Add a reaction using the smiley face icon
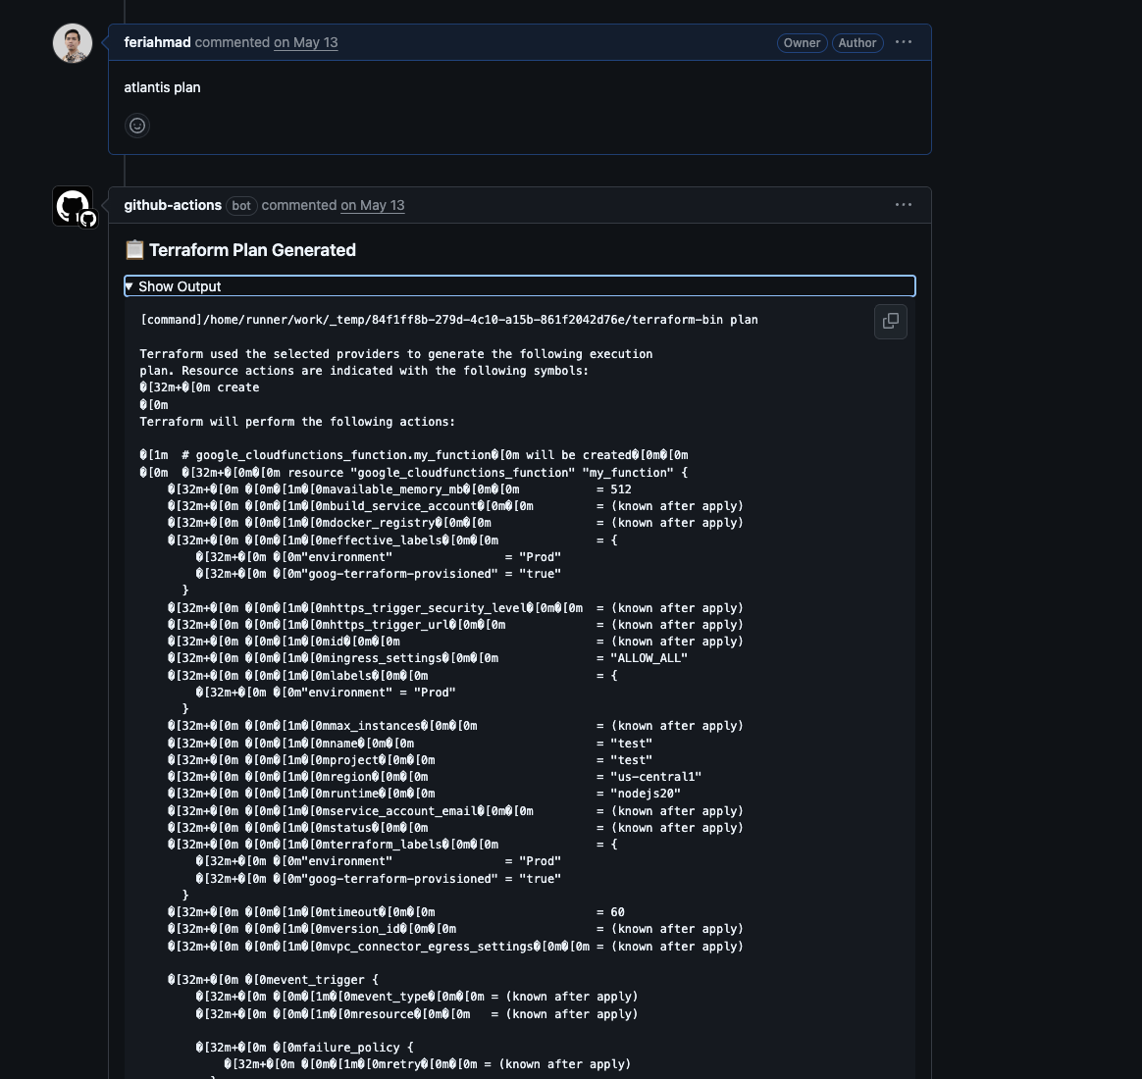The image size is (1142, 1079). [x=137, y=126]
